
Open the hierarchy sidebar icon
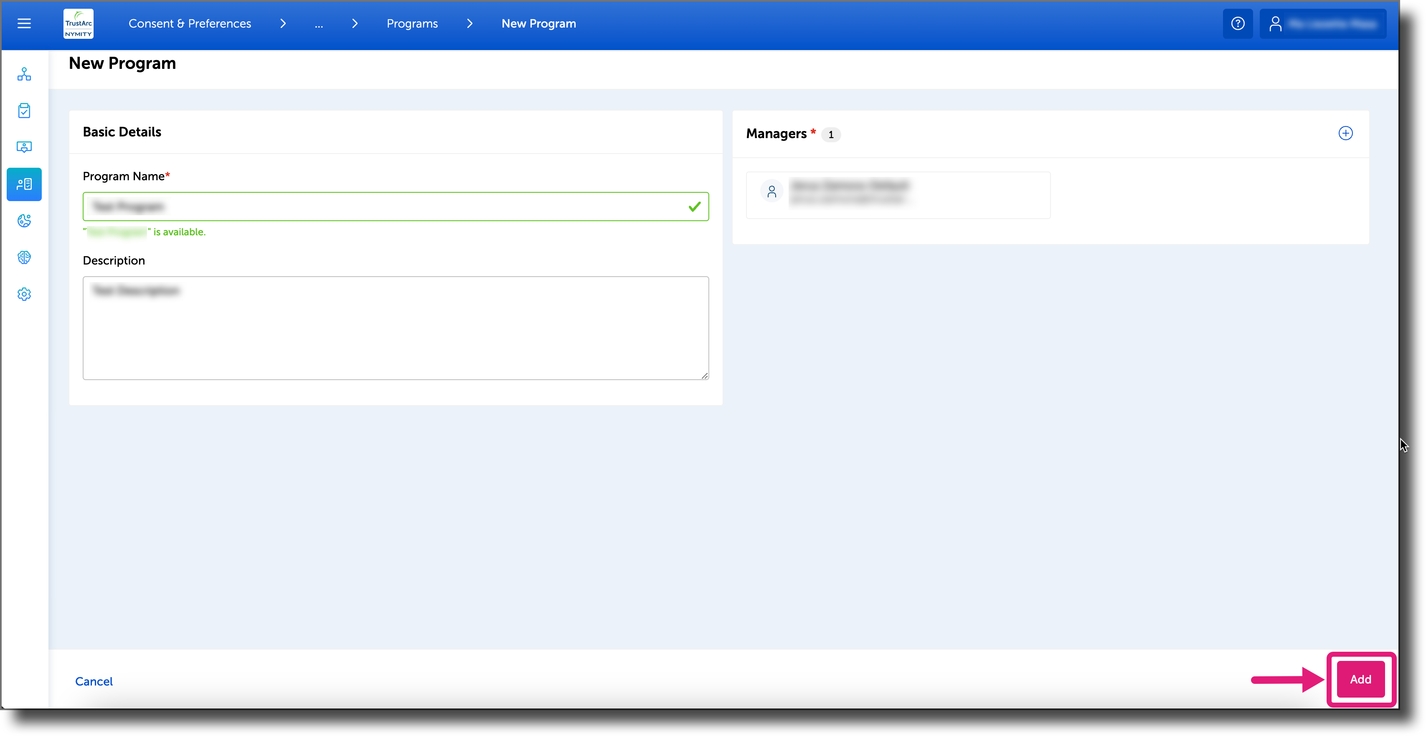pyautogui.click(x=24, y=74)
